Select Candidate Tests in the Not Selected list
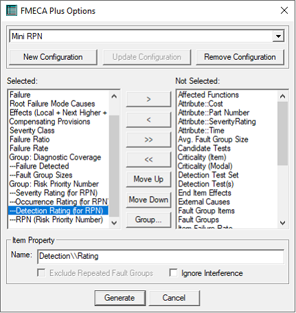Screen dimensions: 296x313 coord(204,148)
